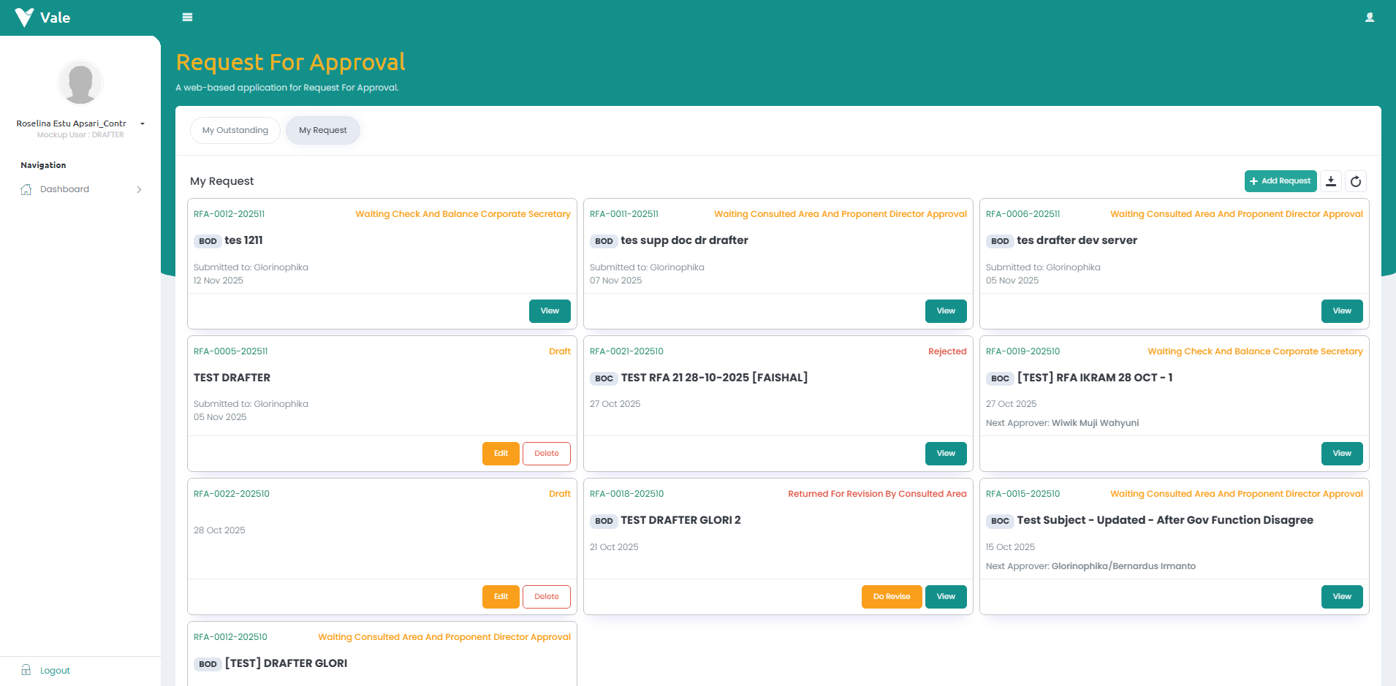1396x686 pixels.
Task: Expand the Roselina Estu Apsari user dropdown
Action: pos(143,124)
